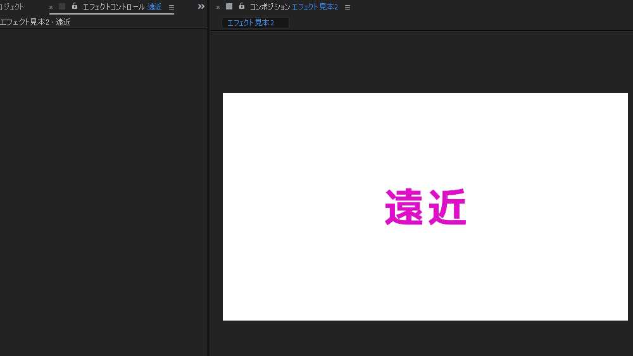Toggle the Effect Controls panel lock icon
The width and height of the screenshot is (633, 356).
(x=74, y=6)
